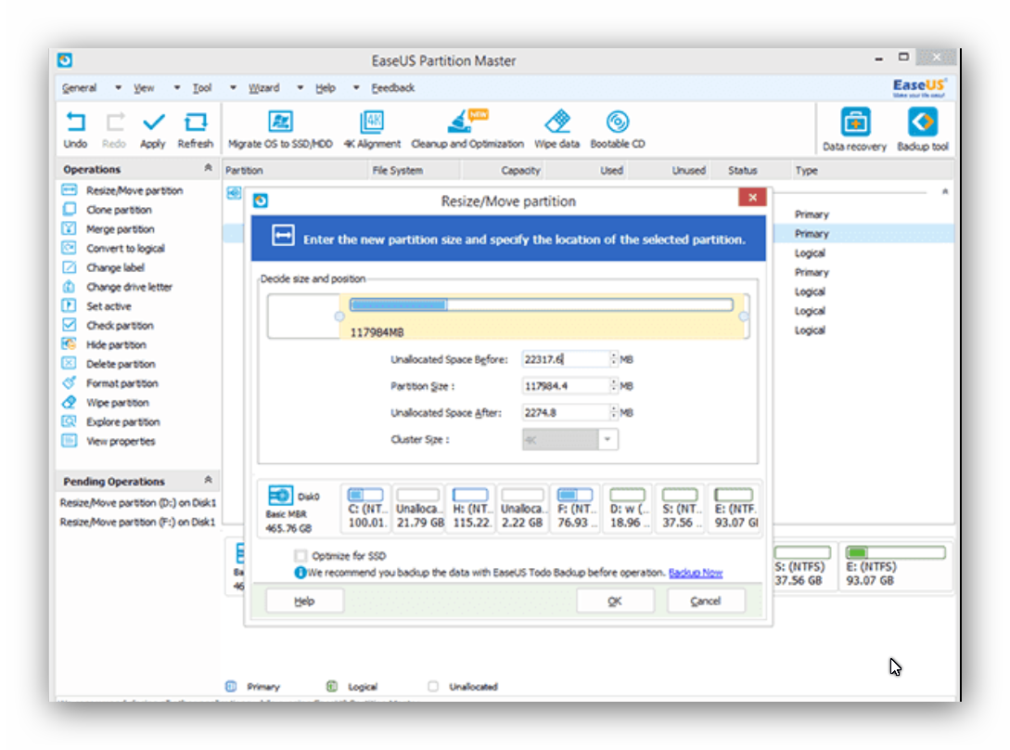Viewport: 1010px width, 750px height.
Task: Click the OK button in dialog
Action: [x=615, y=601]
